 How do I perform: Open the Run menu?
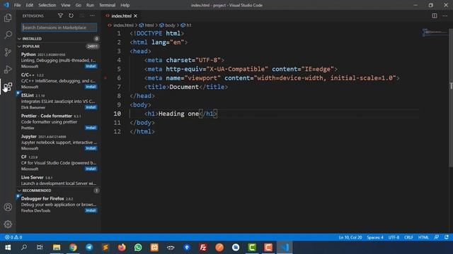pyautogui.click(x=90, y=5)
